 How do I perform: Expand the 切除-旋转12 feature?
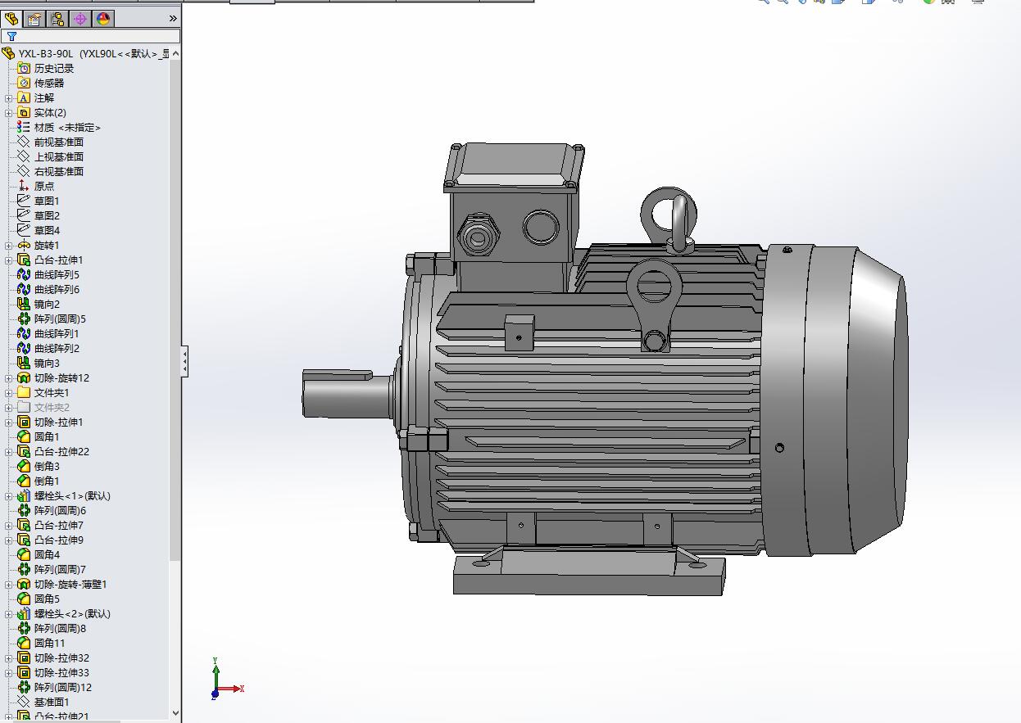[x=9, y=377]
